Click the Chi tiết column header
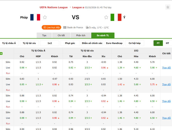Screen dimensions: 172x130 coord(166,53)
